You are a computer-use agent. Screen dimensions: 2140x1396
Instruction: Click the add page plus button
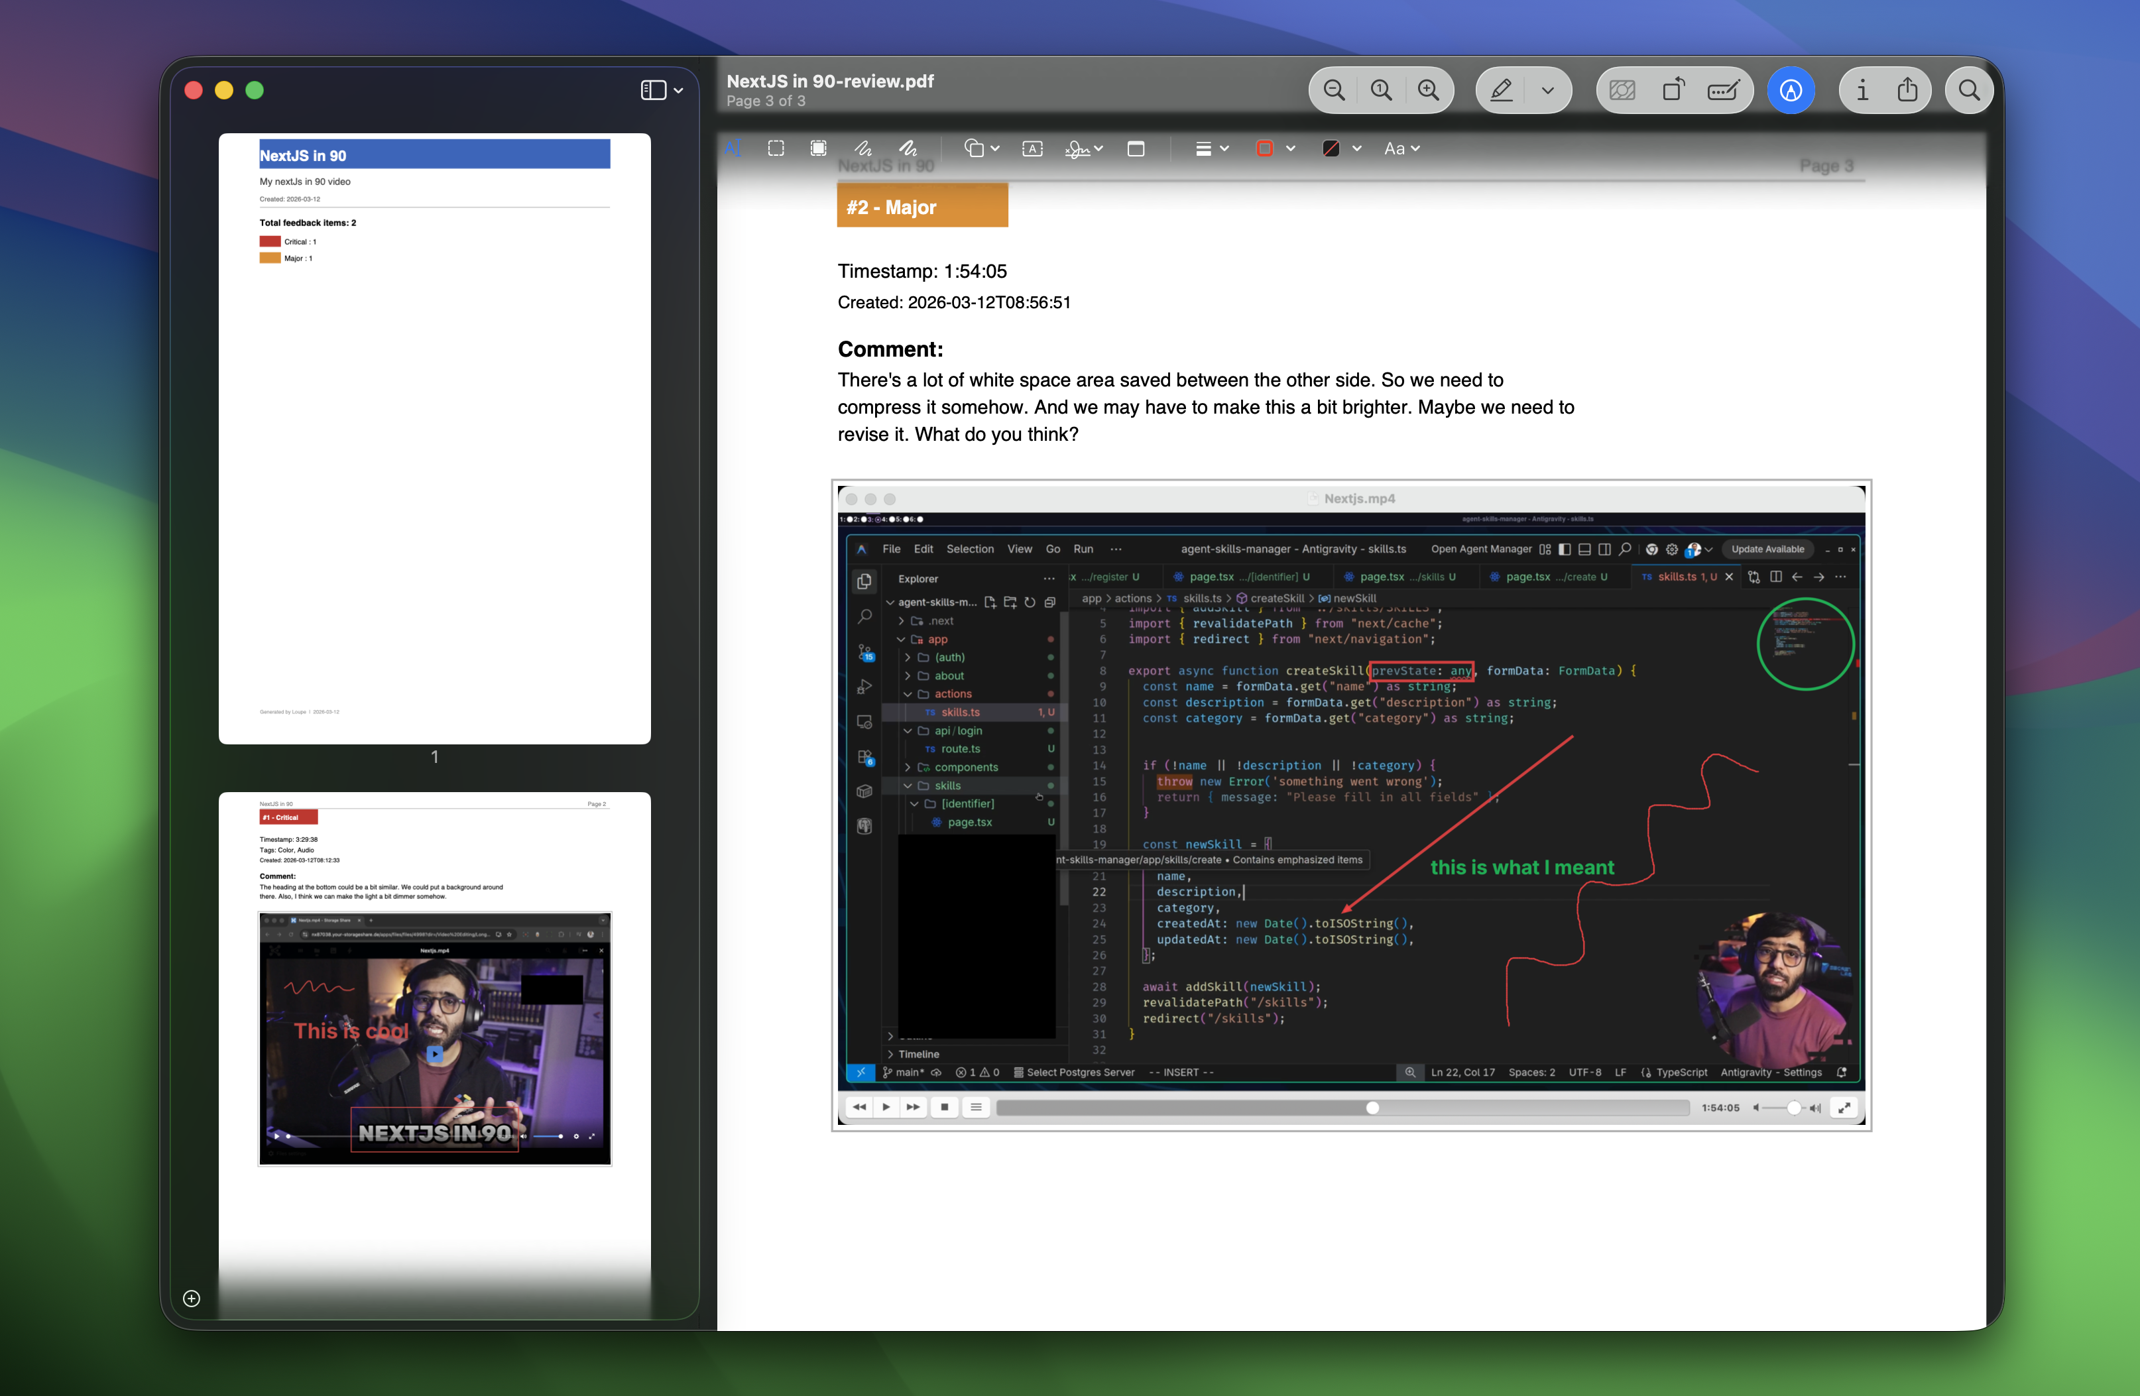(x=192, y=1298)
